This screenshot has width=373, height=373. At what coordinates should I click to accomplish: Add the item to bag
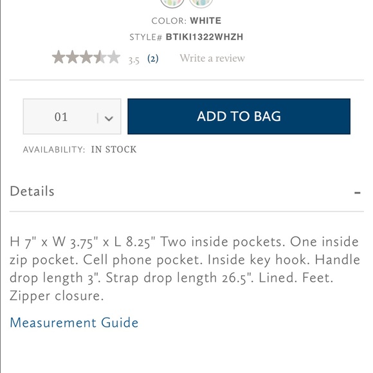239,116
